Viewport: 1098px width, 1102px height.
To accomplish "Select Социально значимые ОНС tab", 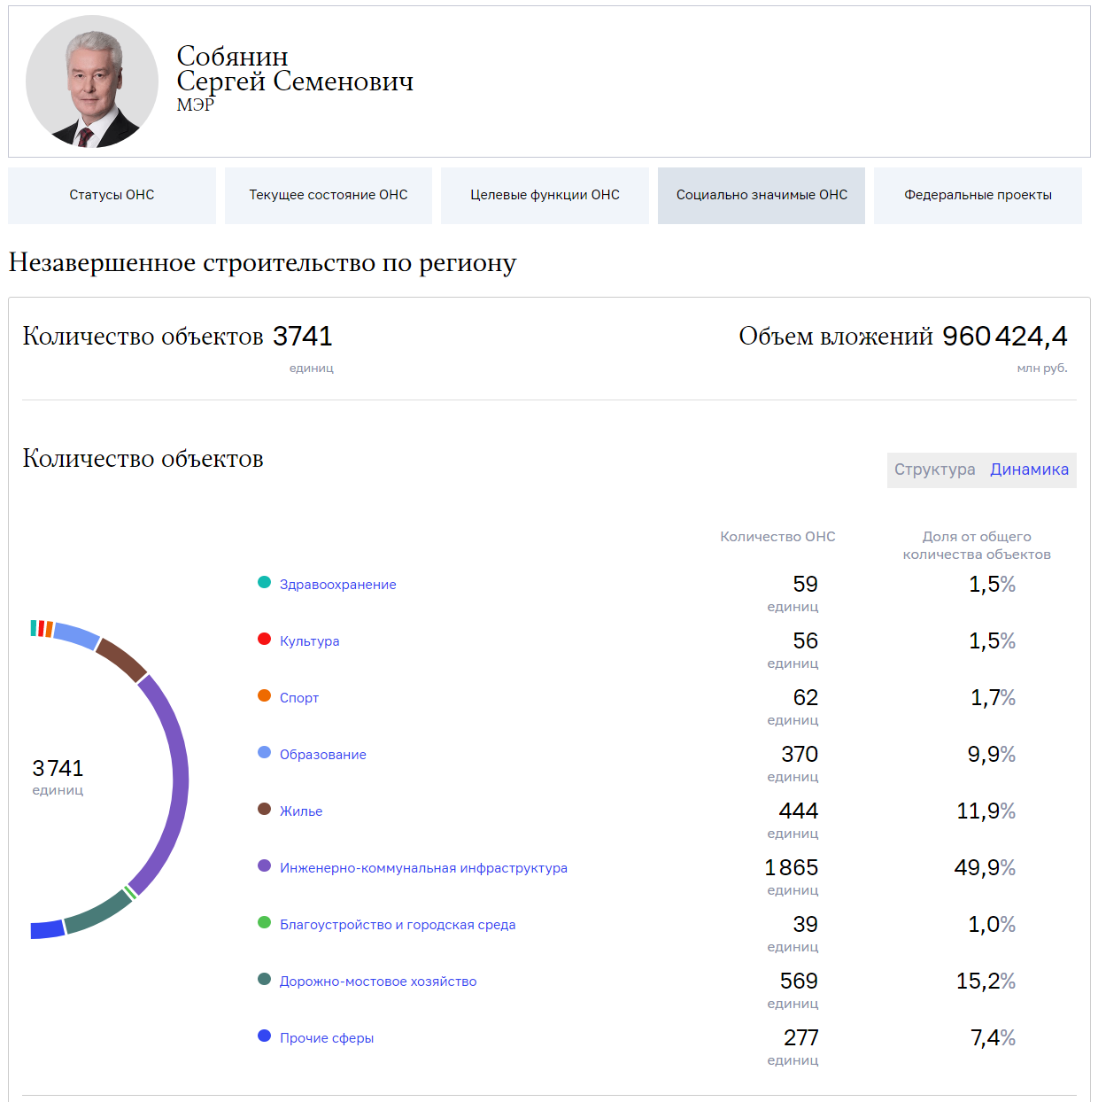I will point(762,195).
